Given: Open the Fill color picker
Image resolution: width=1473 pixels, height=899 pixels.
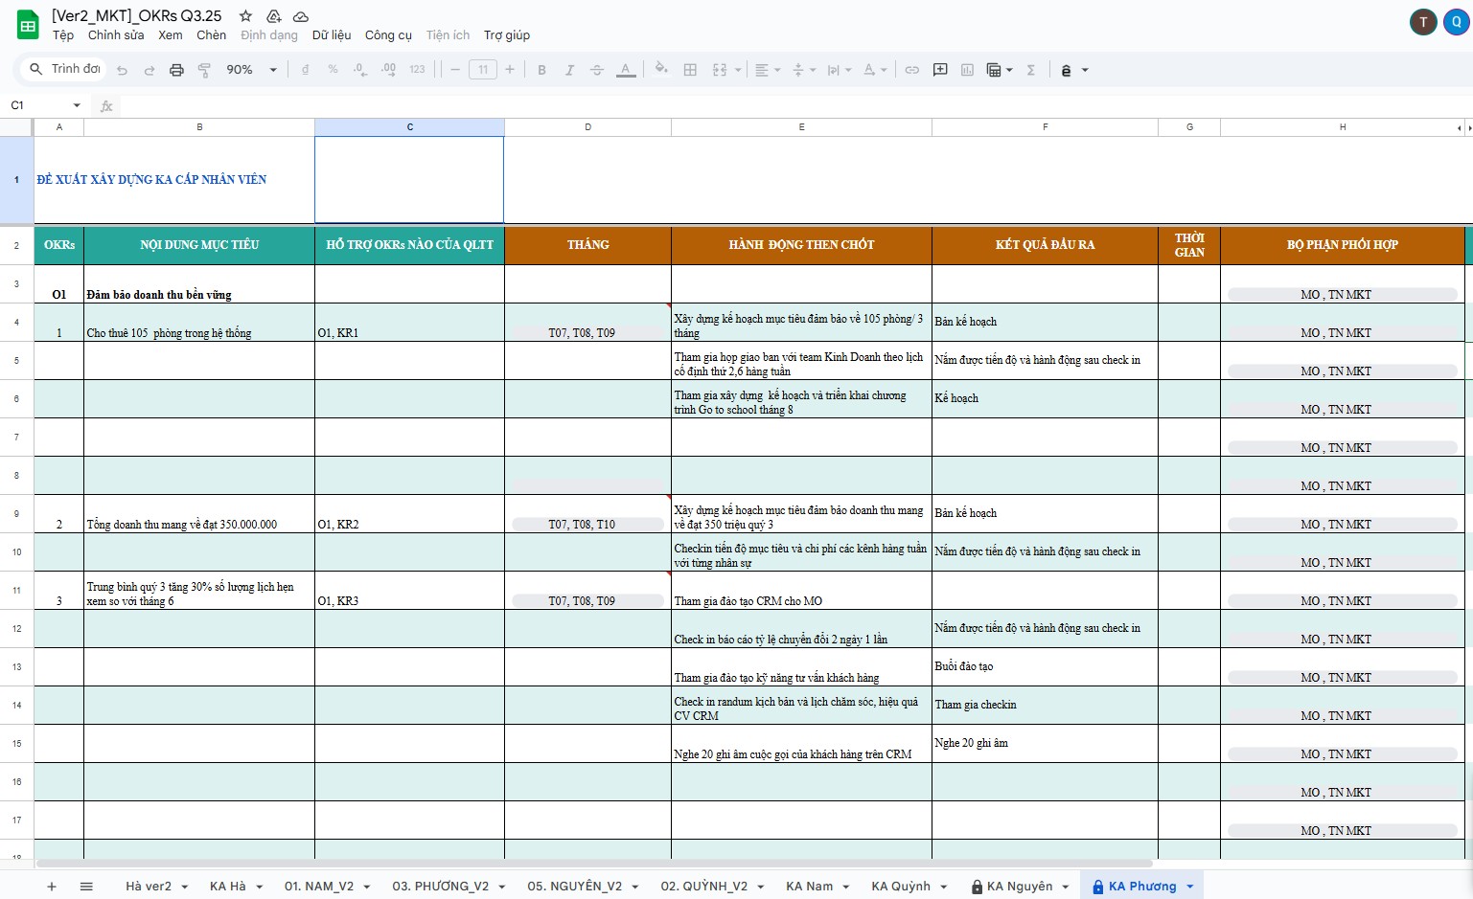Looking at the screenshot, I should point(660,70).
